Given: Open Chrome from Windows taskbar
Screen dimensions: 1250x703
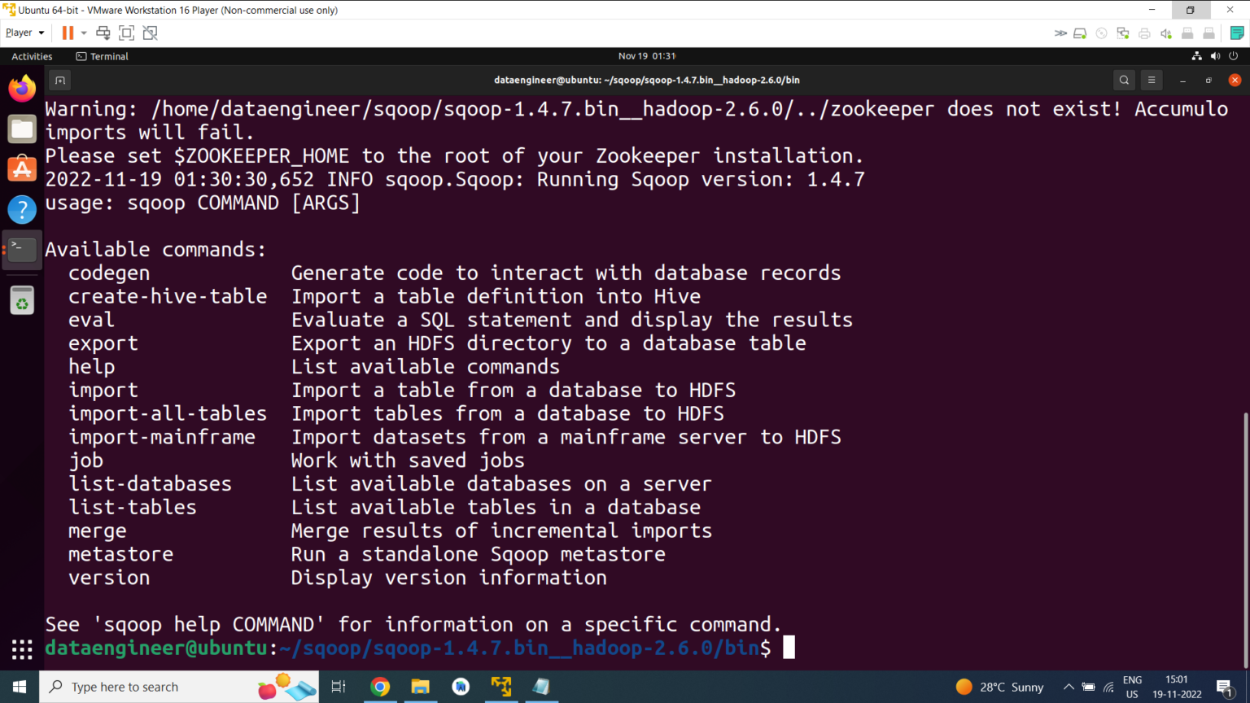Looking at the screenshot, I should [379, 687].
